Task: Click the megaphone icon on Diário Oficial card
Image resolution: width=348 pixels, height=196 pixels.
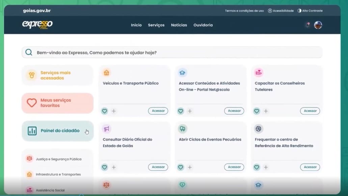Action: click(x=107, y=129)
